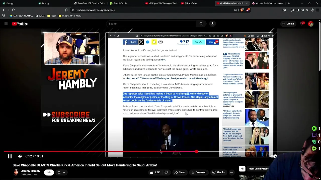Image resolution: width=321 pixels, height=180 pixels.
Task: Go back with the browser back arrow
Action: tap(4, 10)
